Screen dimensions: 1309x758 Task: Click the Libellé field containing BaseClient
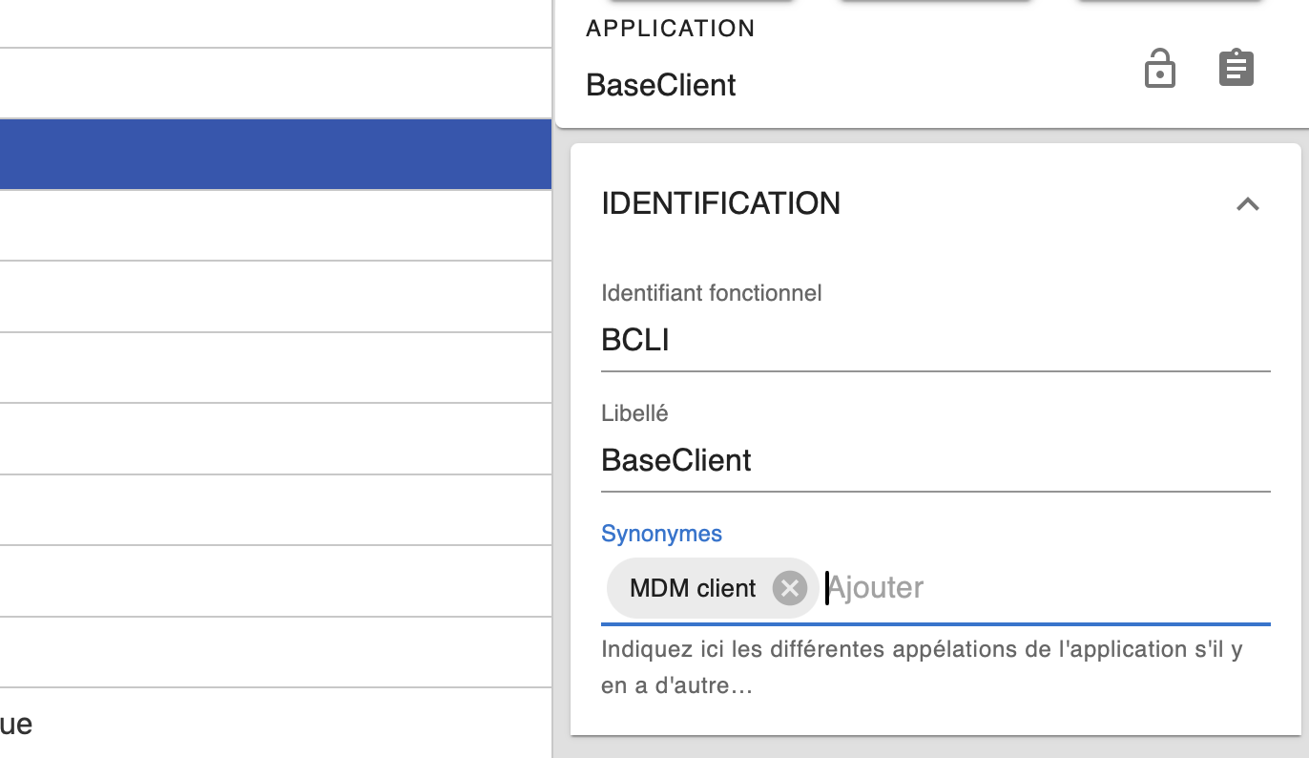click(x=935, y=460)
